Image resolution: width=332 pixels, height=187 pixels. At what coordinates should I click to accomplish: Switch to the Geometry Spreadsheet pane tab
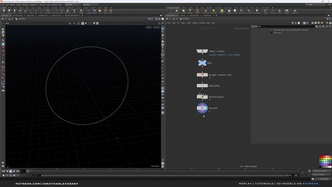tap(72, 16)
